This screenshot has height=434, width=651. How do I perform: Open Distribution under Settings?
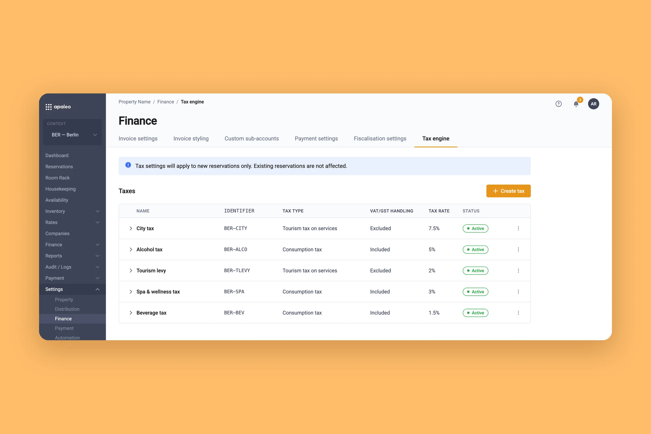[x=67, y=309]
